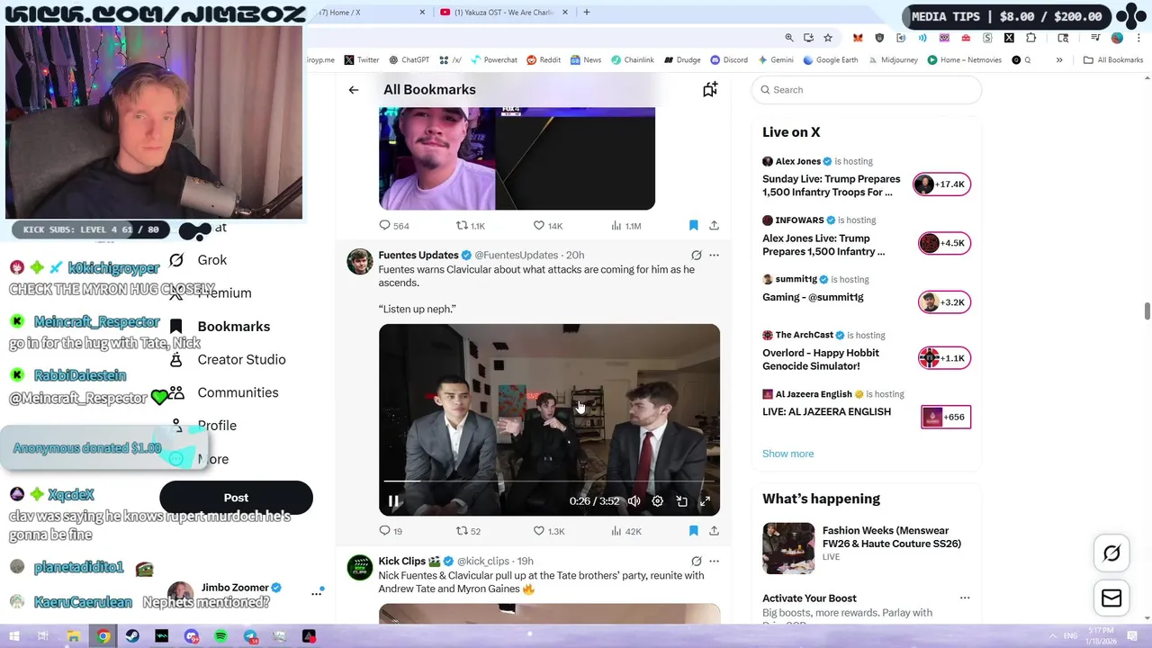Screen dimensions: 1152x648
Task: Join Alex Jones Sunday Live broadcast
Action: point(832,185)
